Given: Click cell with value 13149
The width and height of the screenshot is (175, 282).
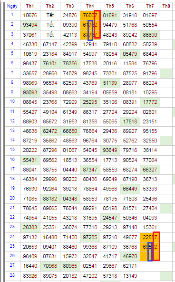Looking at the screenshot, I should coord(130,276).
